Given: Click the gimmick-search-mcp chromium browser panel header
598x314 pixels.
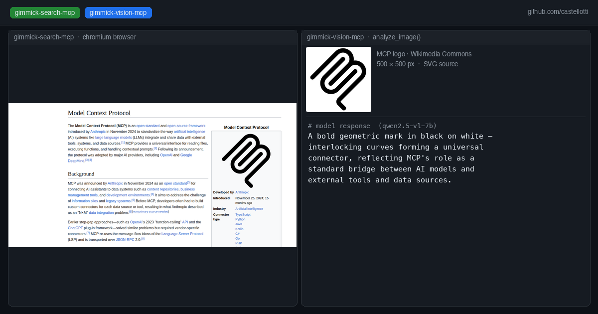Looking at the screenshot, I should coord(152,37).
